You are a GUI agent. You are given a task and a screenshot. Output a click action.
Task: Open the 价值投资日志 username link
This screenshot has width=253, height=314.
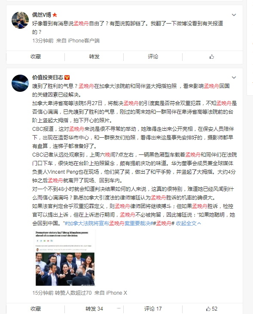point(48,77)
